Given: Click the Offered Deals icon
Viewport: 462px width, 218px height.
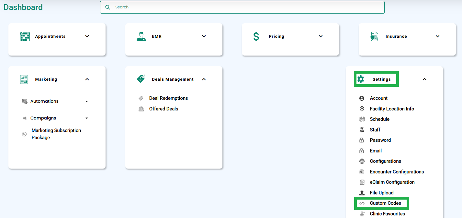Looking at the screenshot, I should [x=141, y=109].
